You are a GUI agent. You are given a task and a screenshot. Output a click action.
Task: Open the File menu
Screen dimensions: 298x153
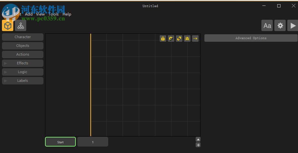5,14
